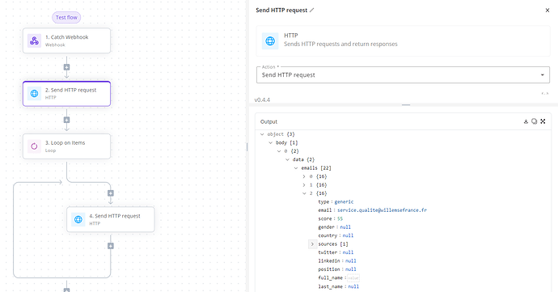The image size is (558, 292).
Task: Add a step below step 2
Action: 66,120
